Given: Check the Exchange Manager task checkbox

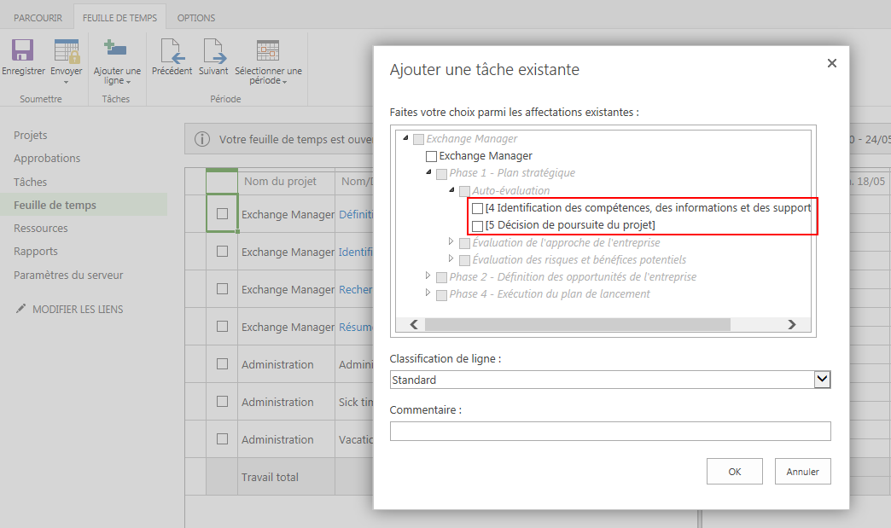Looking at the screenshot, I should 431,156.
